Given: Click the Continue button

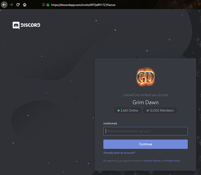Looking at the screenshot, I should click(x=145, y=144).
